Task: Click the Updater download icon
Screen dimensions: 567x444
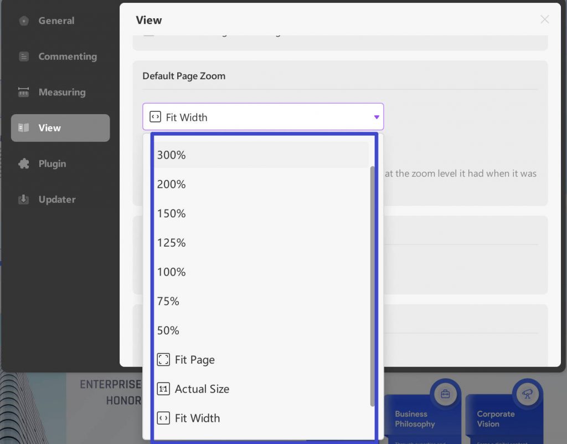Action: pos(23,199)
